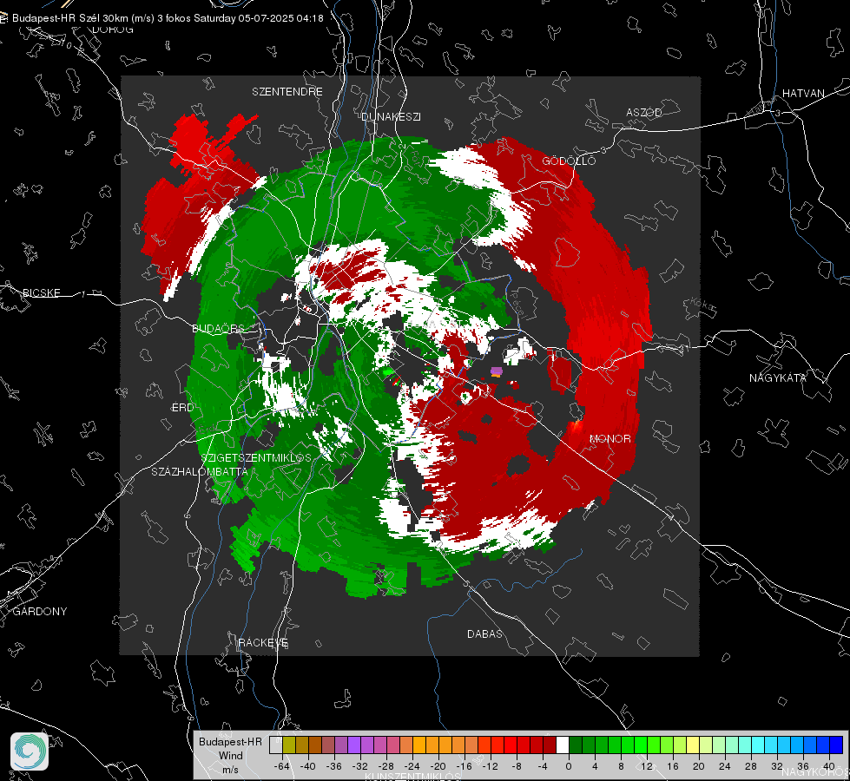Select the light gray first legend swatch
This screenshot has width=850, height=781.
point(276,745)
